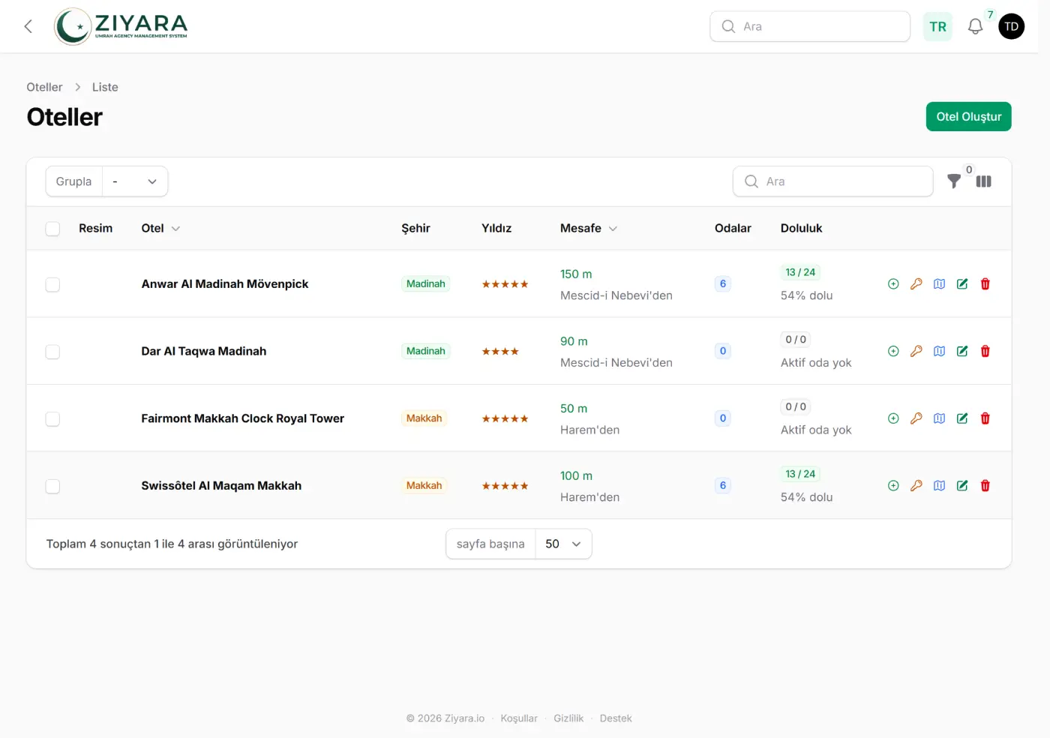The height and width of the screenshot is (738, 1050).
Task: Click the Liste breadcrumb item
Action: (x=105, y=87)
